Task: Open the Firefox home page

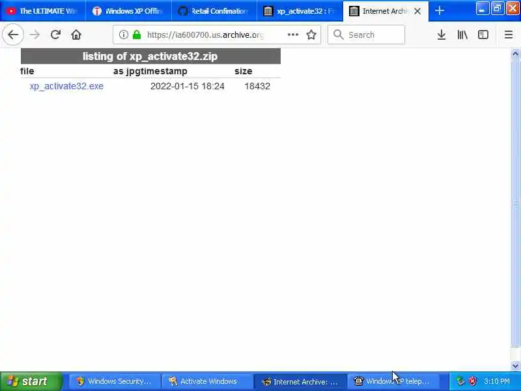Action: click(76, 35)
